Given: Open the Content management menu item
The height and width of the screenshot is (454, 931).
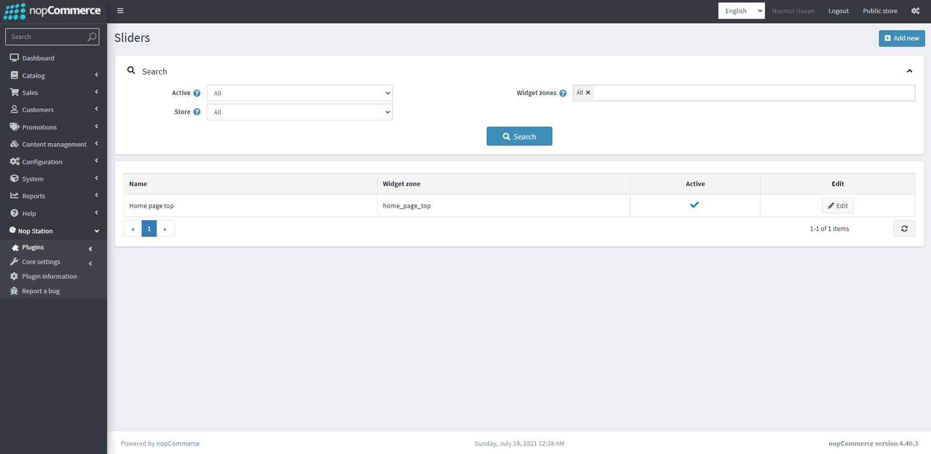Looking at the screenshot, I should 54,144.
